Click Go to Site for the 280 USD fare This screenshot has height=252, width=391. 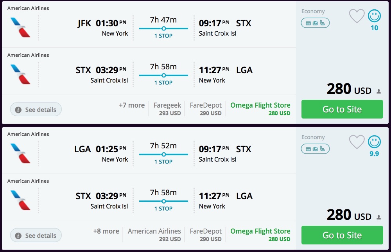pyautogui.click(x=342, y=109)
